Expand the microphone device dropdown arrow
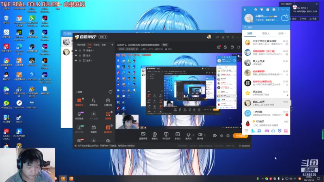 coord(193,135)
